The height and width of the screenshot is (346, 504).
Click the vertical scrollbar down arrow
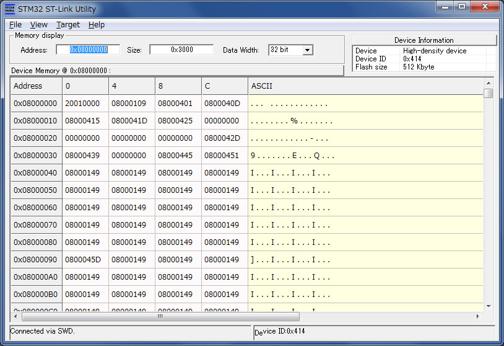click(489, 306)
